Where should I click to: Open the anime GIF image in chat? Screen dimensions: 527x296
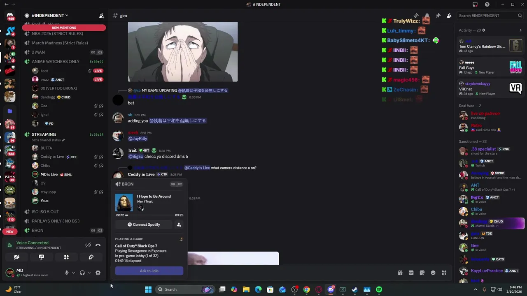tap(183, 52)
